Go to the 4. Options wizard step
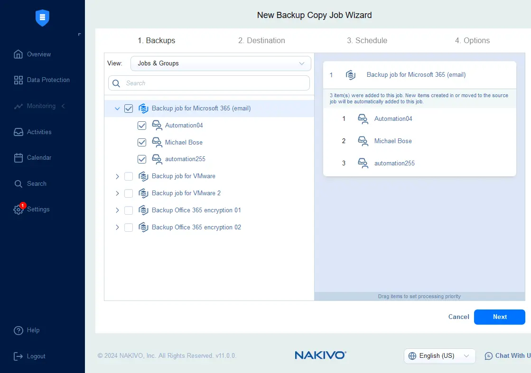531x373 pixels. pos(472,41)
